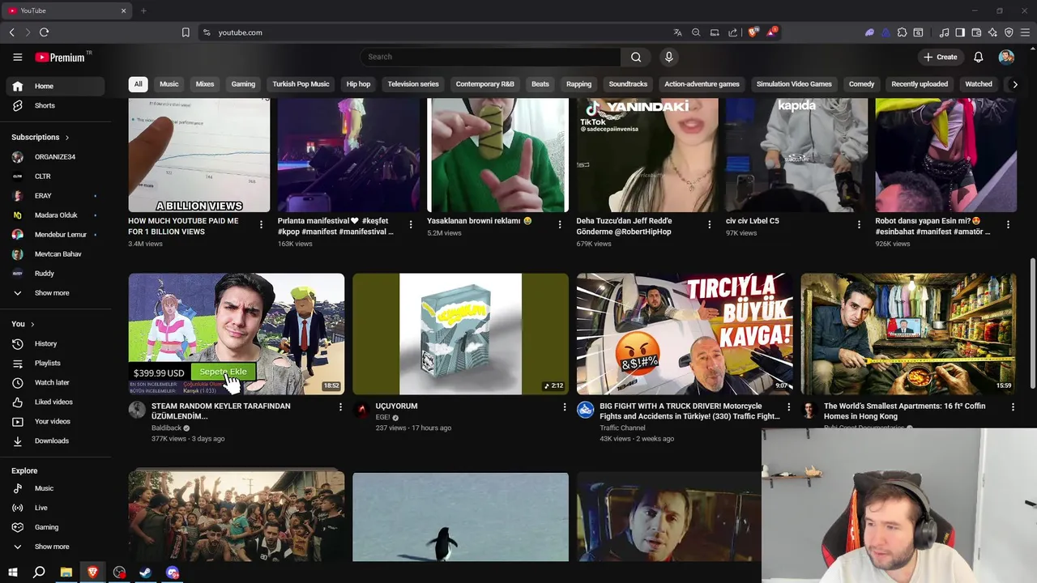Open Steam from the taskbar

click(x=145, y=572)
